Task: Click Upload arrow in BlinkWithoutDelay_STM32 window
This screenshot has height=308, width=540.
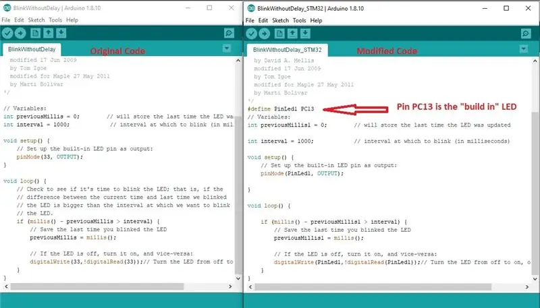Action: pos(265,33)
